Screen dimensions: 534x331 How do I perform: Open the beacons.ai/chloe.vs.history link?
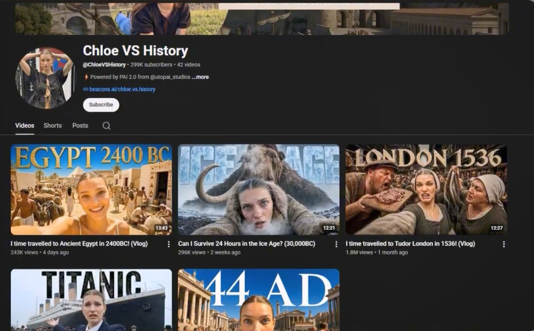(x=122, y=90)
